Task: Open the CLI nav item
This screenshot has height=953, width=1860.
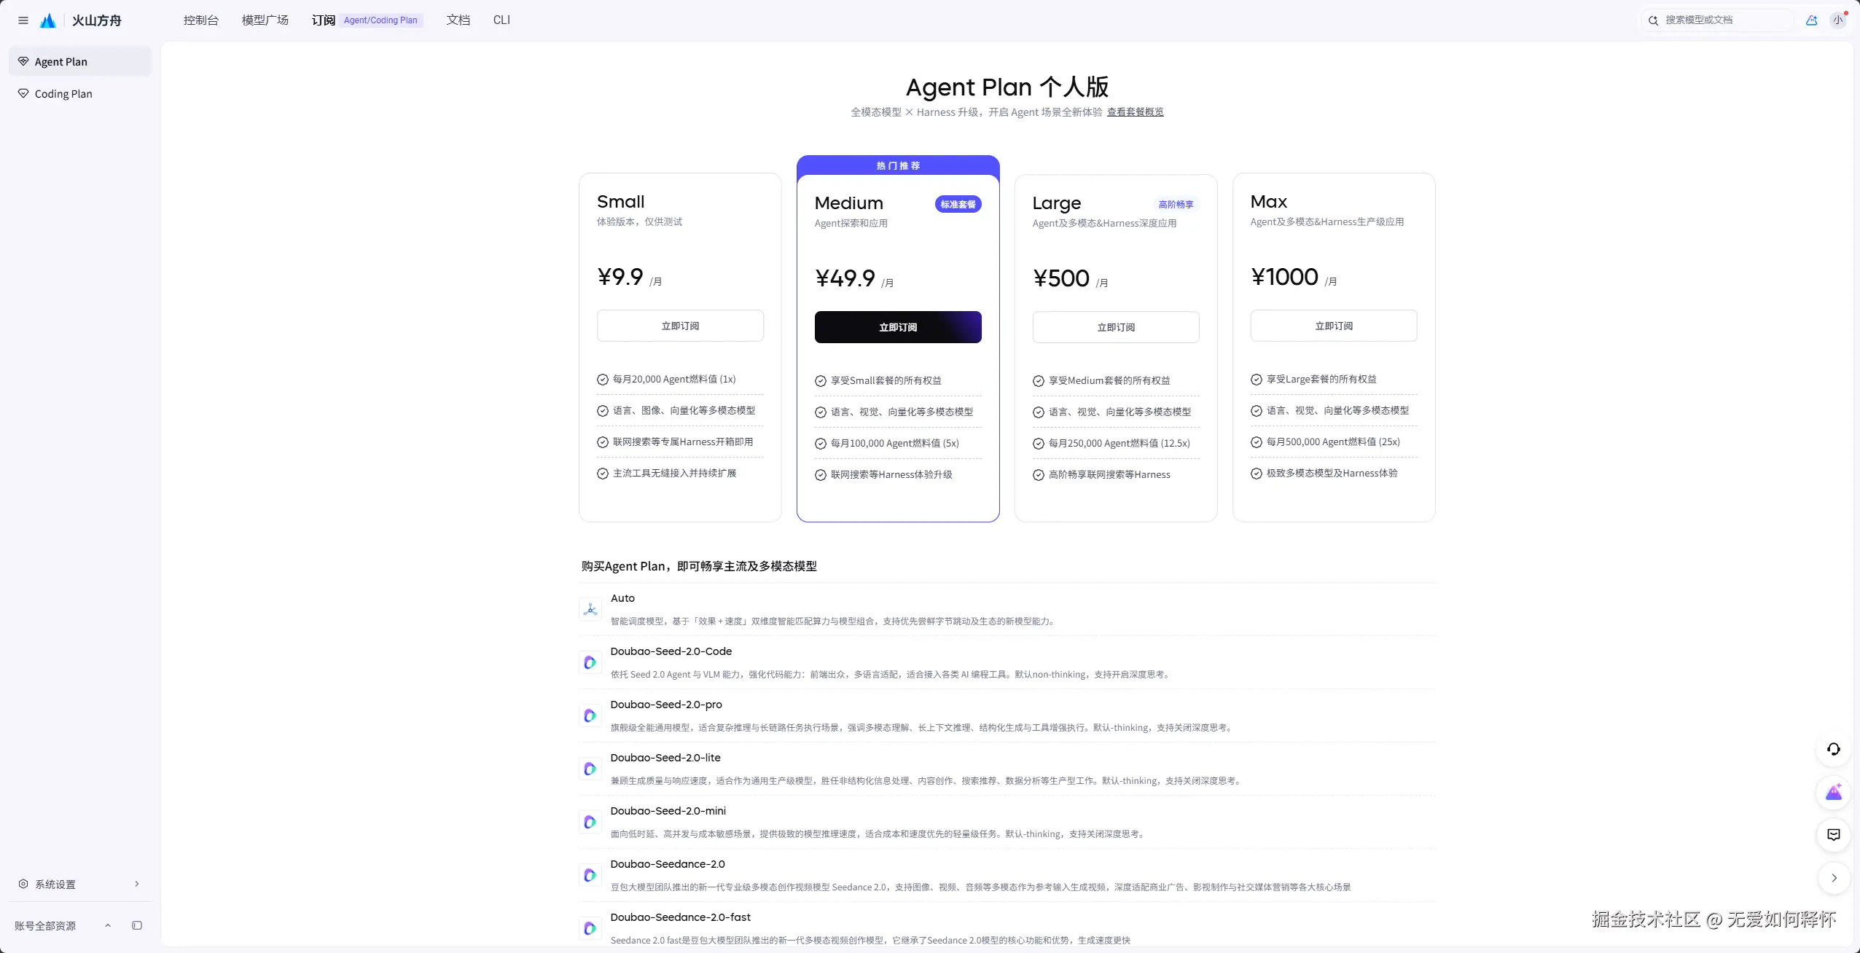Action: [501, 20]
